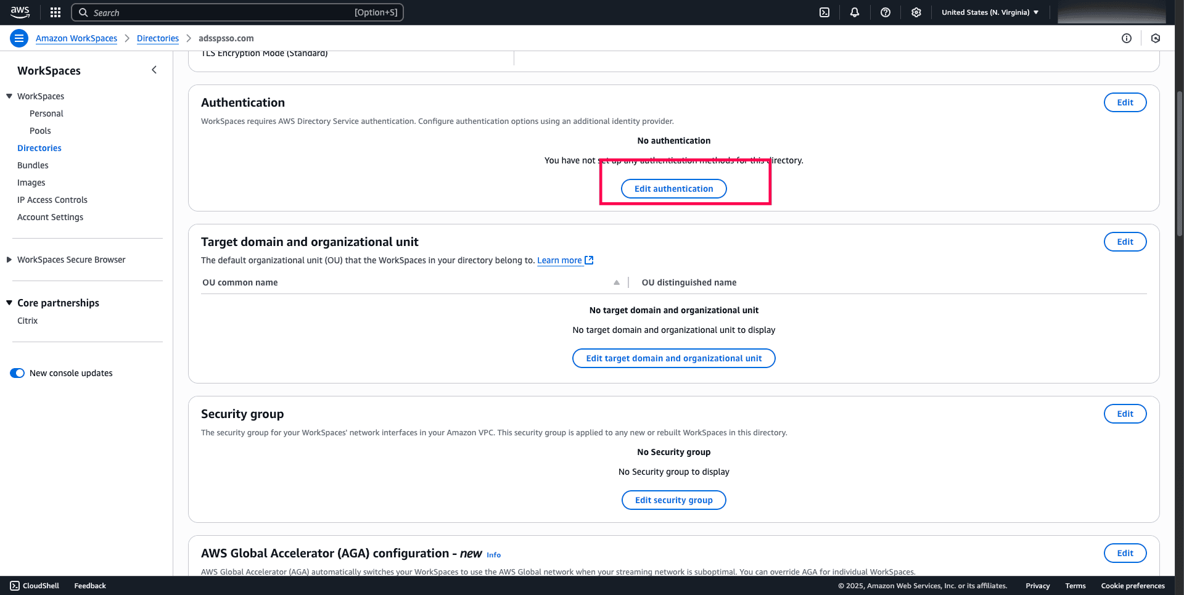Click the OU distinguished name column header
This screenshot has height=595, width=1184.
689,282
